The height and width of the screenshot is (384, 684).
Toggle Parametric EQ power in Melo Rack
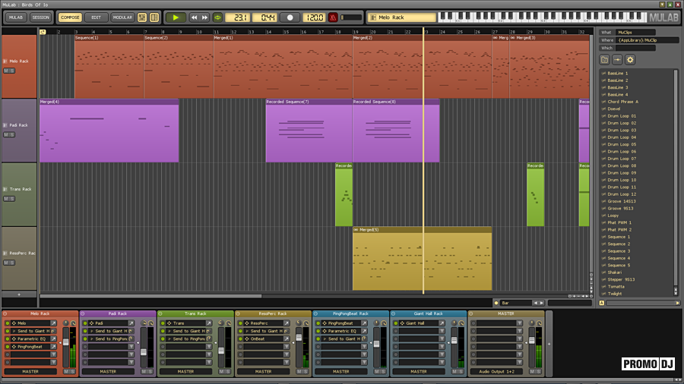tap(8, 338)
